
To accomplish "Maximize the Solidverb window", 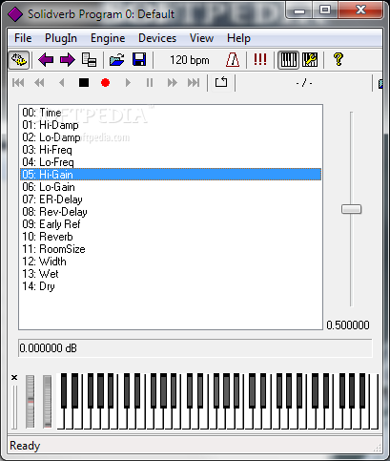I will [325, 10].
